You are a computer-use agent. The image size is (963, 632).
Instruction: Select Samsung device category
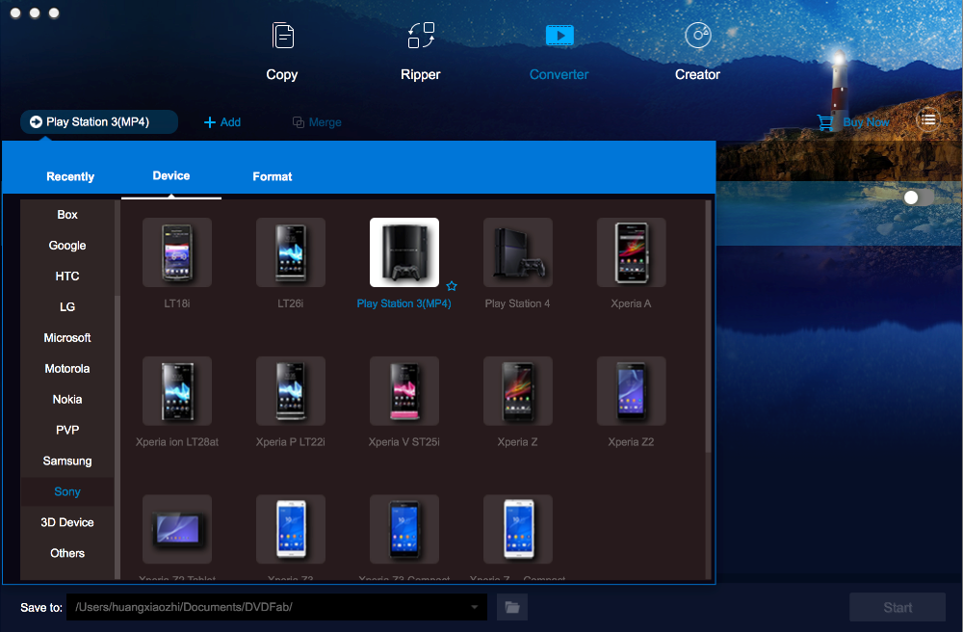(x=67, y=461)
